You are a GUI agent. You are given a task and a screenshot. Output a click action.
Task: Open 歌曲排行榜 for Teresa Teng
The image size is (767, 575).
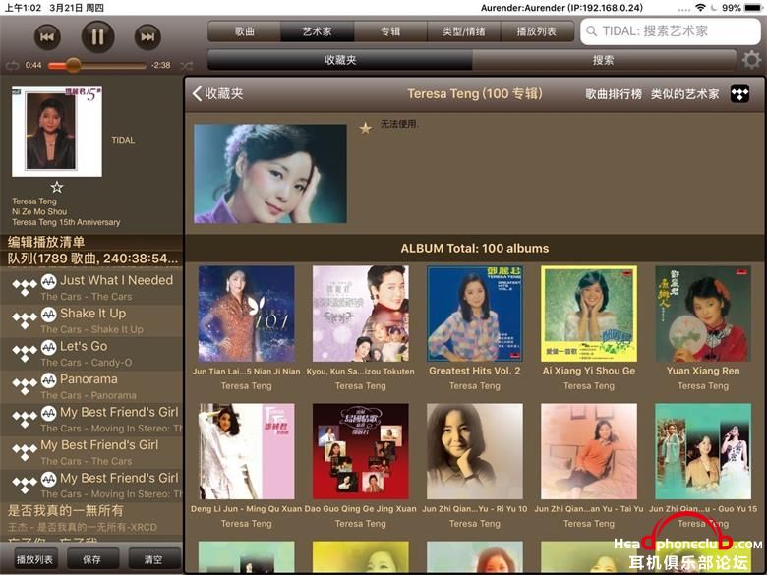(x=614, y=94)
